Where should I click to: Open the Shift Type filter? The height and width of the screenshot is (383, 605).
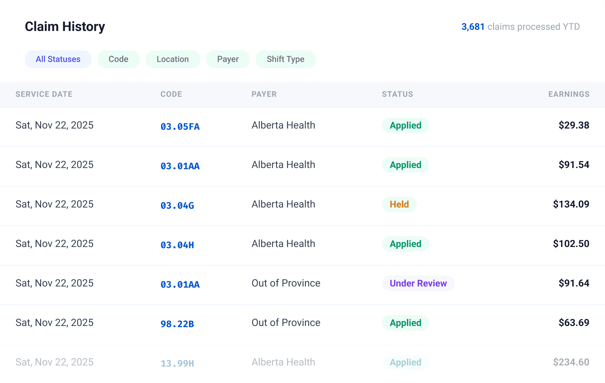click(285, 59)
